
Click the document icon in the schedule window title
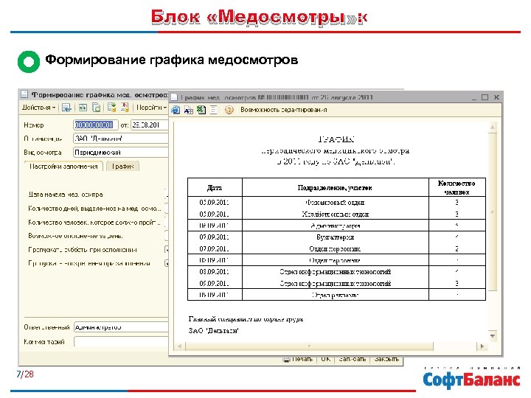point(174,97)
